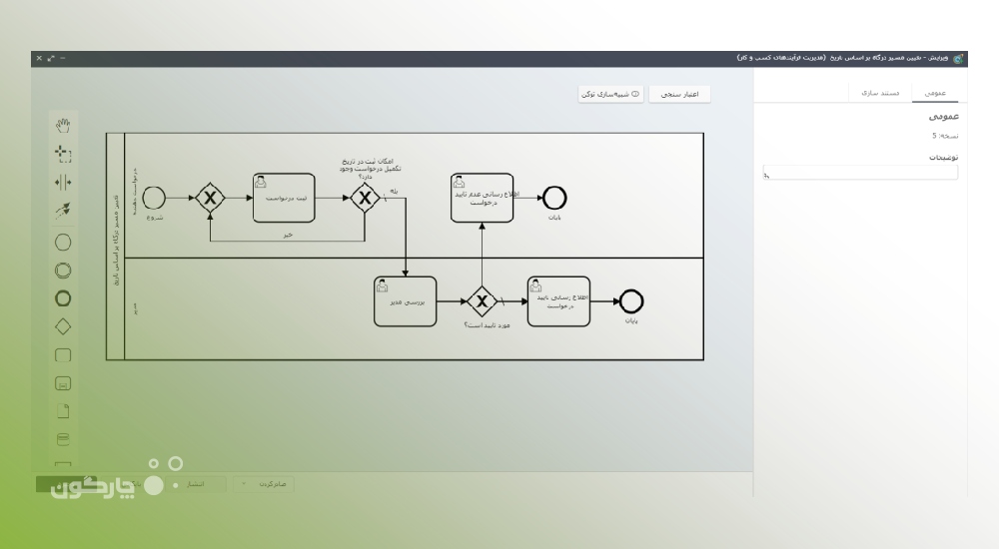999x549 pixels.
Task: Select the مورد تایید است gateway
Action: [483, 300]
